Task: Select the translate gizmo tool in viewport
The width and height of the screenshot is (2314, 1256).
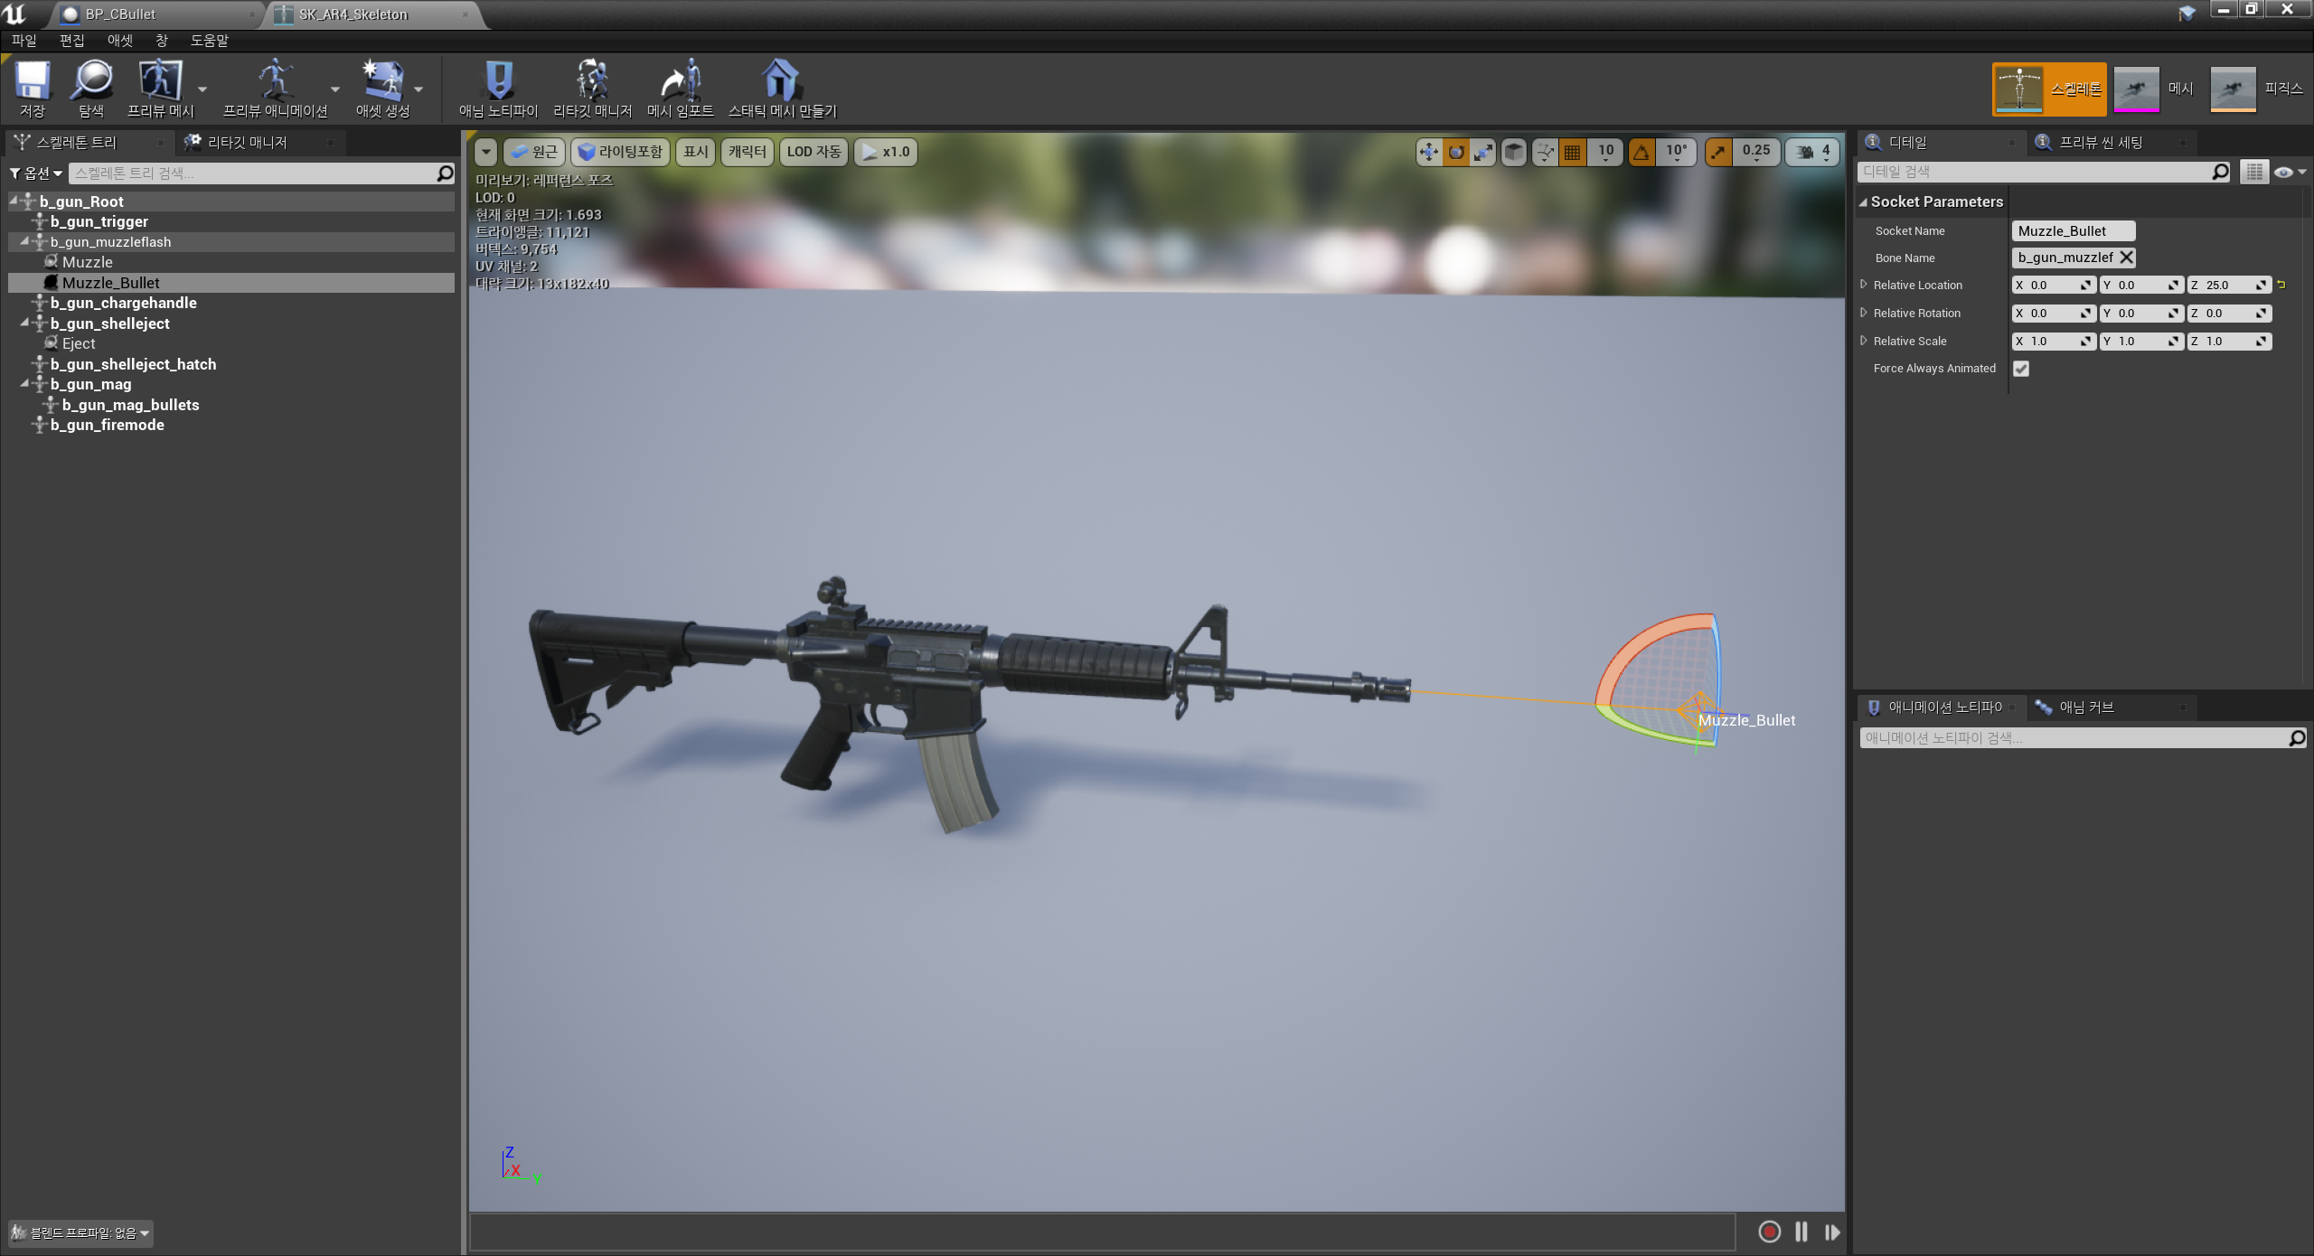Action: pos(1428,152)
